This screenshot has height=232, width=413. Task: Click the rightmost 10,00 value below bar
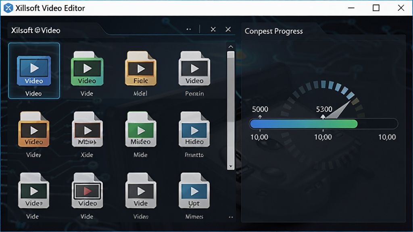pyautogui.click(x=387, y=137)
